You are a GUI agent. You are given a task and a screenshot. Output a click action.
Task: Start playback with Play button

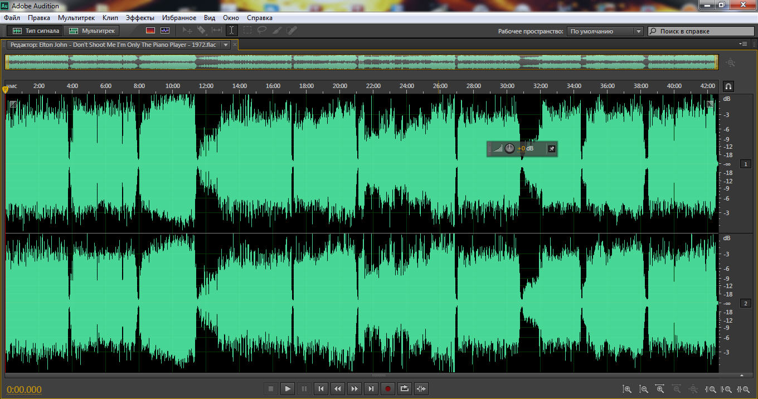(x=288, y=388)
